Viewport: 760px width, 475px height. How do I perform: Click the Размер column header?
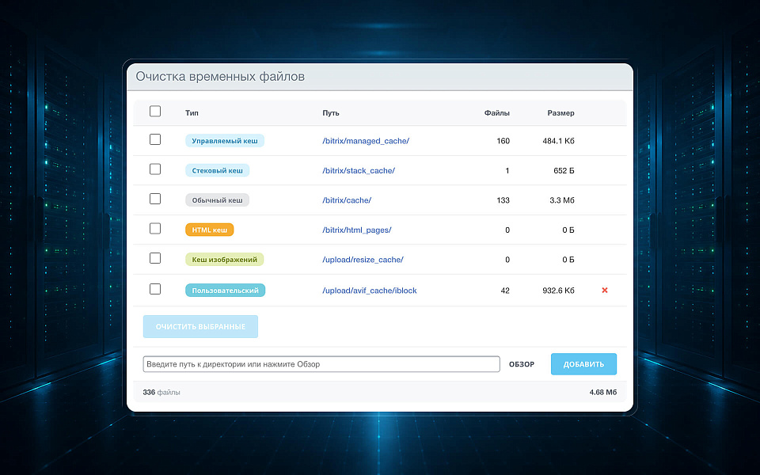560,113
